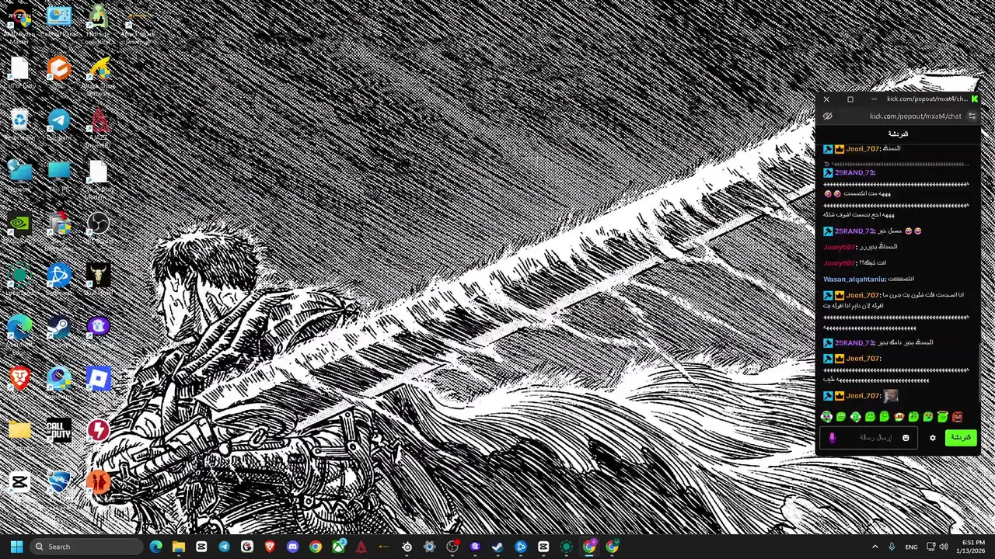Open the ENG language switcher
The width and height of the screenshot is (995, 559).
[x=911, y=547]
